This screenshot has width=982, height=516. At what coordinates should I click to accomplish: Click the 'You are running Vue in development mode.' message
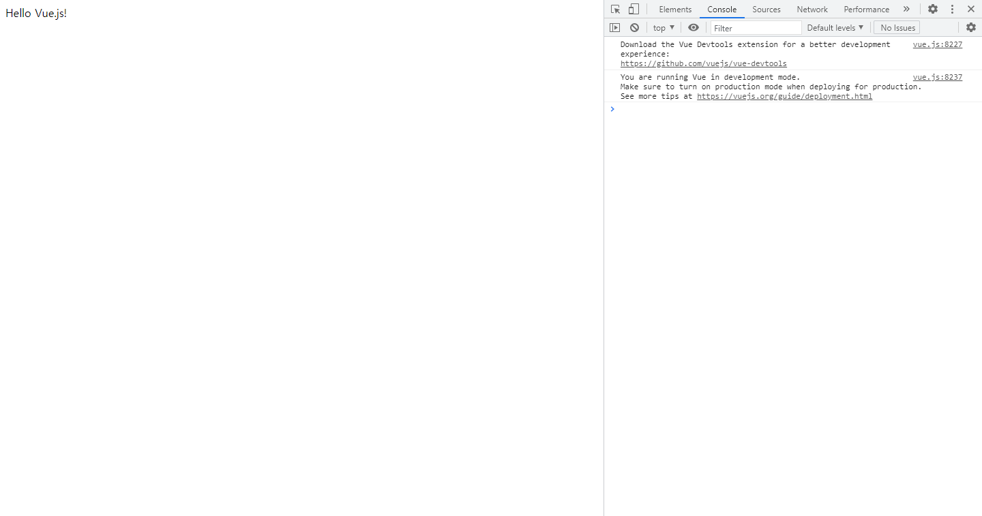[x=710, y=77]
